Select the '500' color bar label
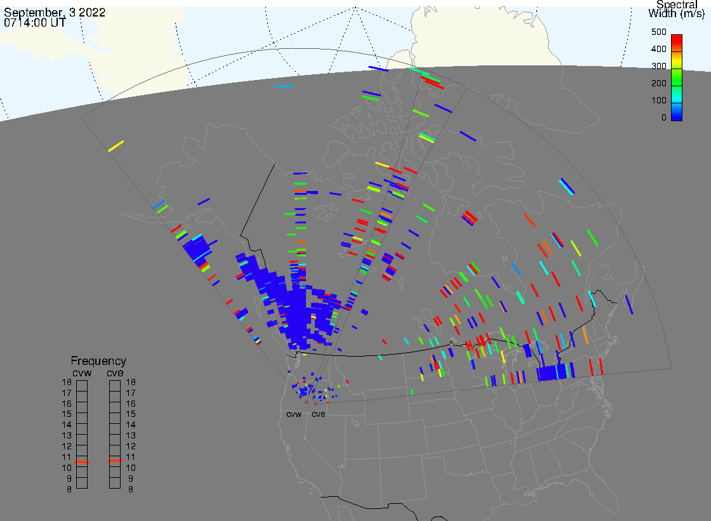This screenshot has width=711, height=521. pyautogui.click(x=659, y=32)
